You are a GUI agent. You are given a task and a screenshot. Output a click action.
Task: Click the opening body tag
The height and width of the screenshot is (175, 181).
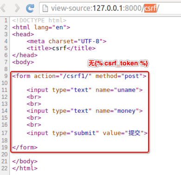tap(23, 62)
